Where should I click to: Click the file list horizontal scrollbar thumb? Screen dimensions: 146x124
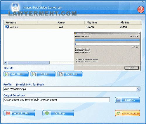29,62
